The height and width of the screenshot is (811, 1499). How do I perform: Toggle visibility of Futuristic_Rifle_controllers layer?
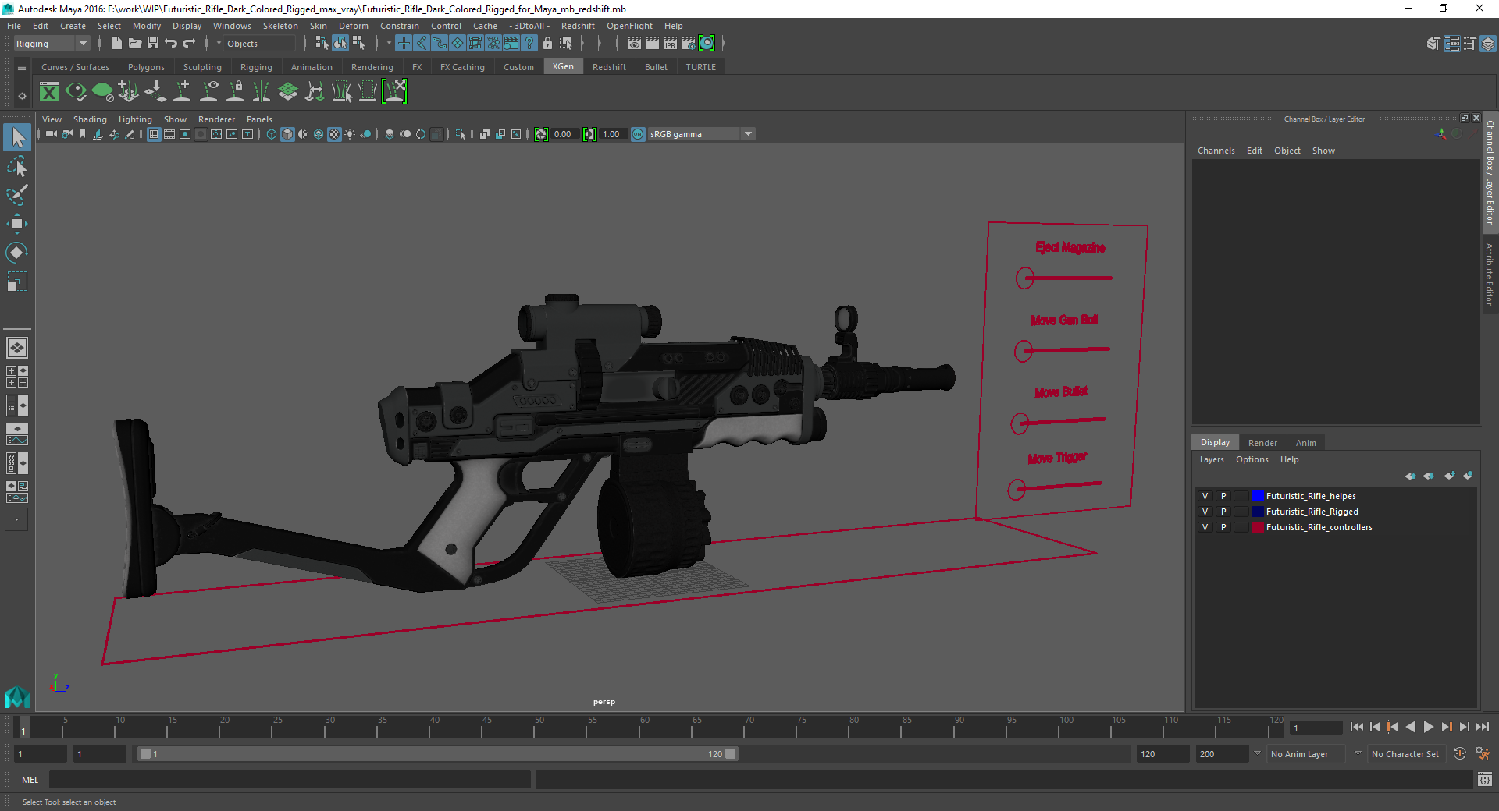point(1205,527)
